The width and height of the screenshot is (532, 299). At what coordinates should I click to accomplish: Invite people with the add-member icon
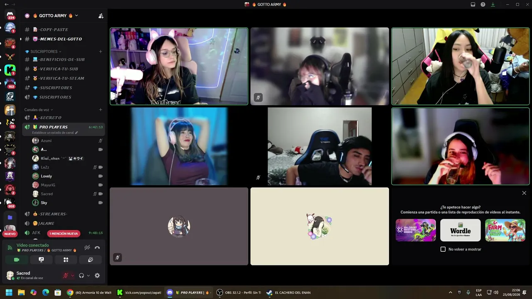(101, 16)
